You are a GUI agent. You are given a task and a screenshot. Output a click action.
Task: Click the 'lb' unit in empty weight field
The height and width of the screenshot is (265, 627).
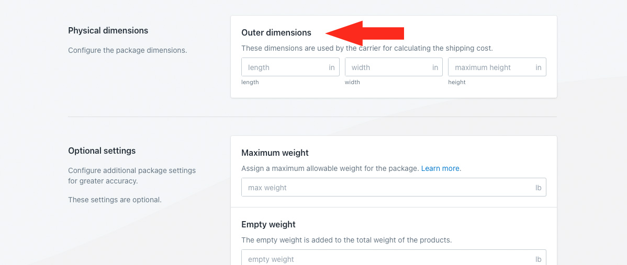538,259
